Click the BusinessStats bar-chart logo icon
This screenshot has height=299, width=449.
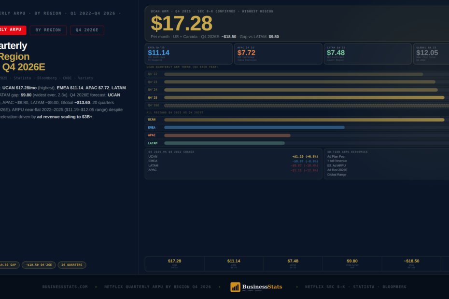point(236,287)
